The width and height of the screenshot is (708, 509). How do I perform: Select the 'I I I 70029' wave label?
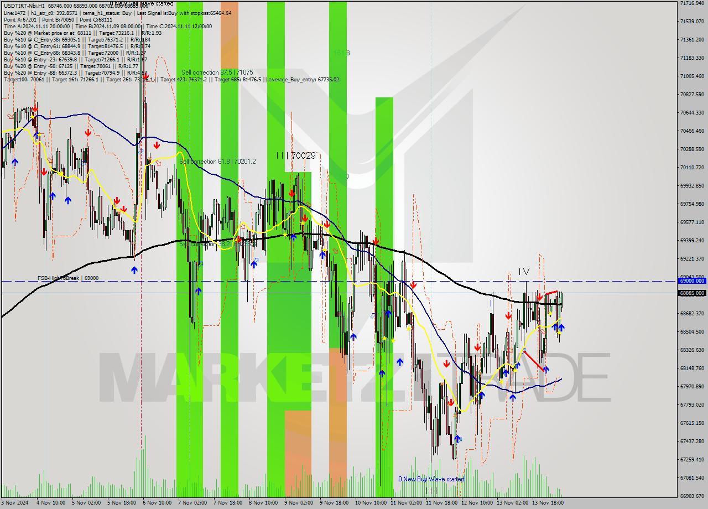[296, 156]
